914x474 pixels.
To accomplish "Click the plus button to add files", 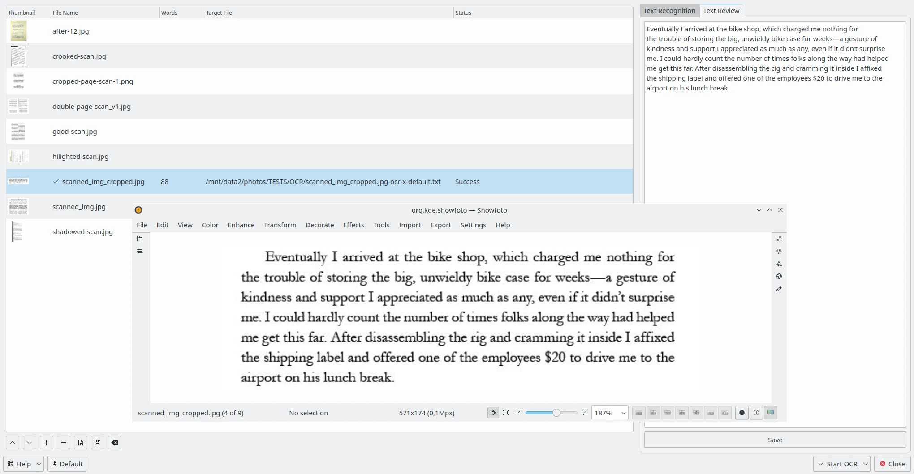I will (x=46, y=443).
